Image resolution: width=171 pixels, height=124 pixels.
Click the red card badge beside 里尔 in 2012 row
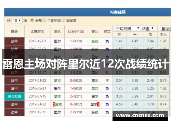98,104
